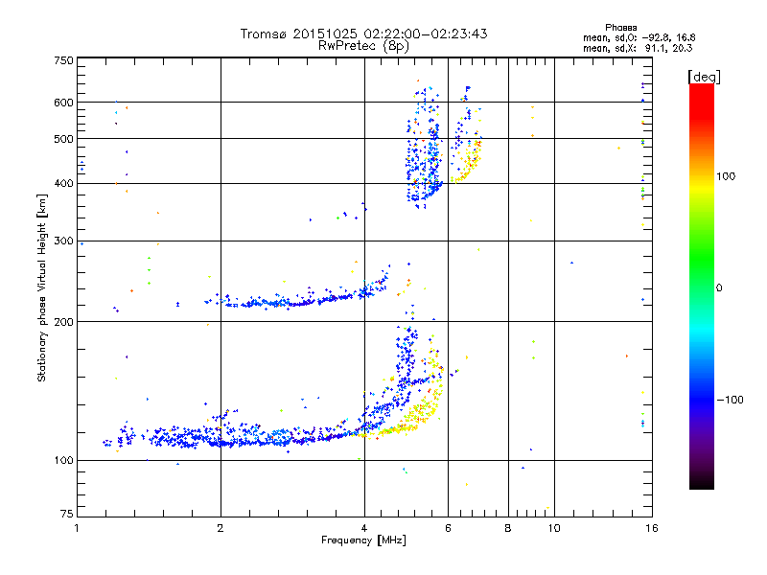767x575 pixels.
Task: Click the y-axis tick label '300'
Action: point(64,241)
